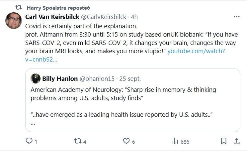This screenshot has width=247, height=151.
Task: Open Billy Hanlon's small avatar
Action: pyautogui.click(x=36, y=78)
